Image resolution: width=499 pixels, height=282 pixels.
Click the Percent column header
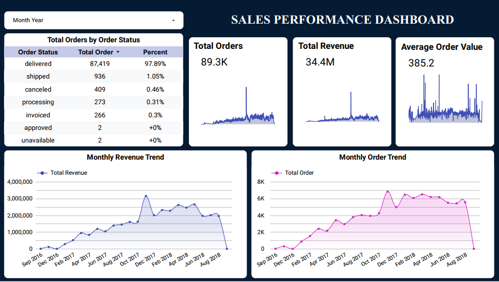155,52
